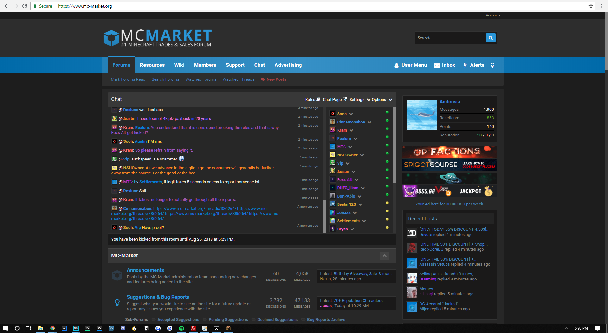
Task: Click e-Usagi's avatar in Recent Posts
Action: (412, 292)
